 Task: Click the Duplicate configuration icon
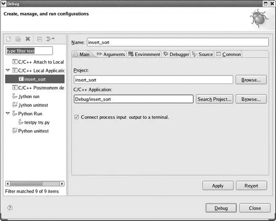pos(18,39)
